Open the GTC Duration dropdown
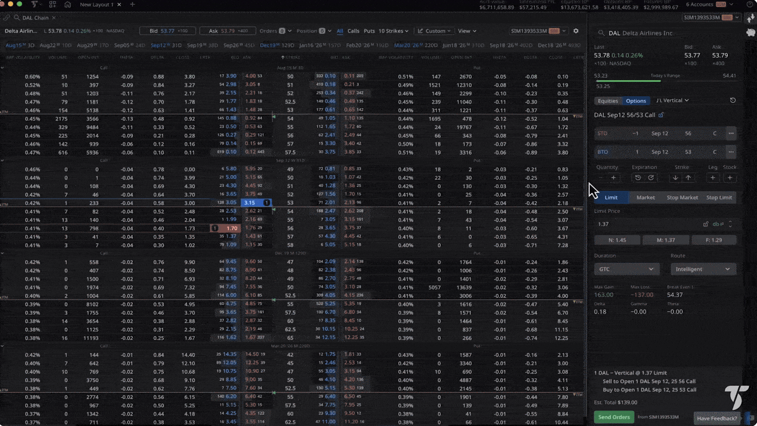 click(x=626, y=269)
